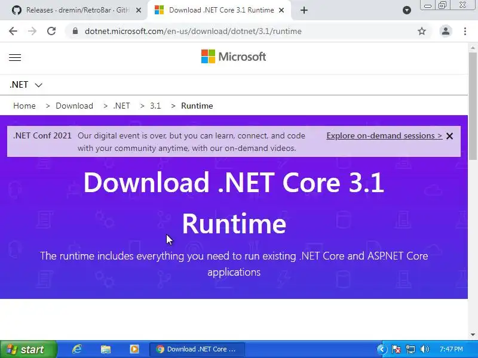478x358 pixels.
Task: Click the page scrollbar up arrow
Action: [473, 48]
